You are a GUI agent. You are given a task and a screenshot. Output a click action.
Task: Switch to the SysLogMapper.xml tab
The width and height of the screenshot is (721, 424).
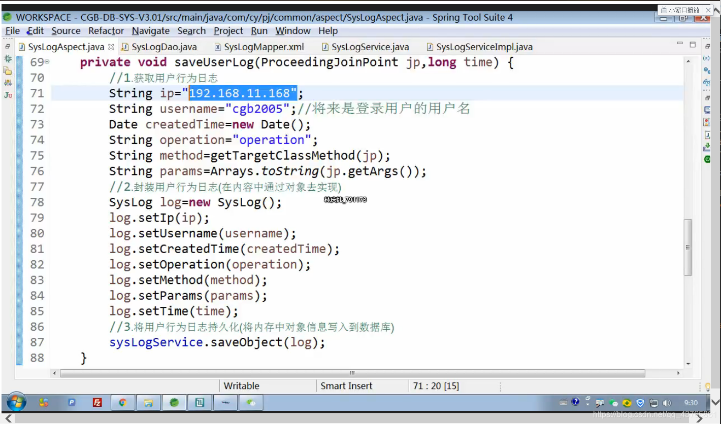click(x=259, y=47)
